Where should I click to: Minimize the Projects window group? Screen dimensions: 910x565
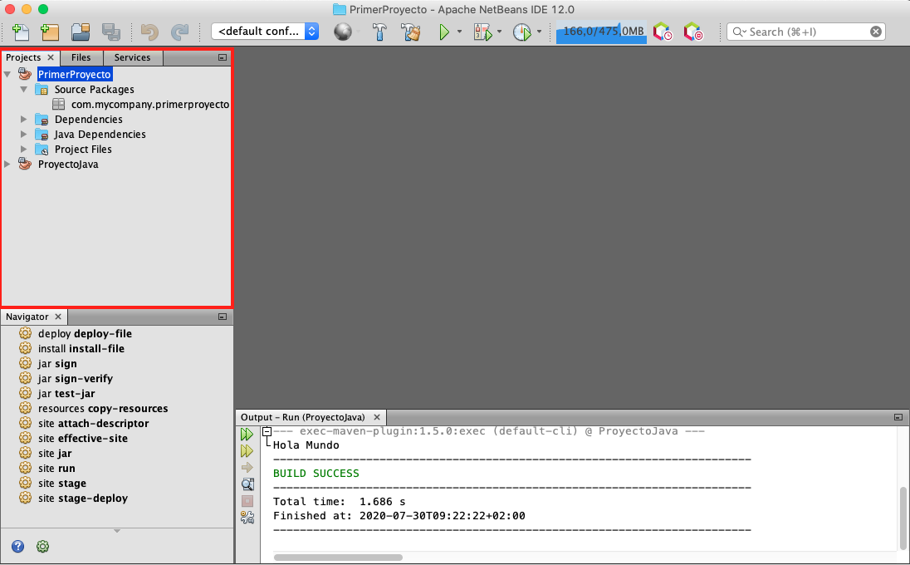pyautogui.click(x=223, y=57)
